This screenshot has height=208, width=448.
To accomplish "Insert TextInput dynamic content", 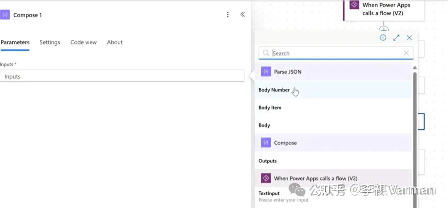I will [x=333, y=196].
